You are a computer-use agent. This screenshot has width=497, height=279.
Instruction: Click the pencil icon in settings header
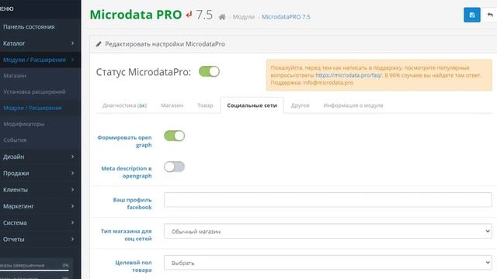click(x=99, y=44)
